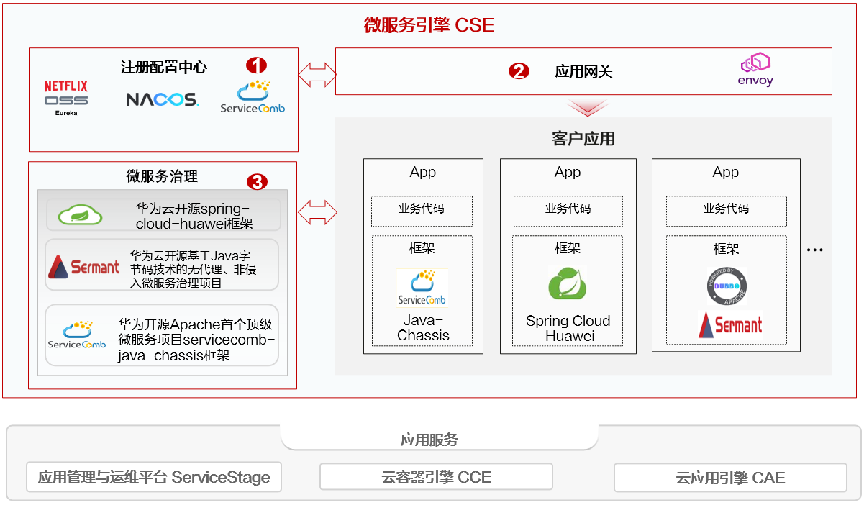
Task: Click the green spring-cloud-huawei leaf icon
Action: pos(80,214)
